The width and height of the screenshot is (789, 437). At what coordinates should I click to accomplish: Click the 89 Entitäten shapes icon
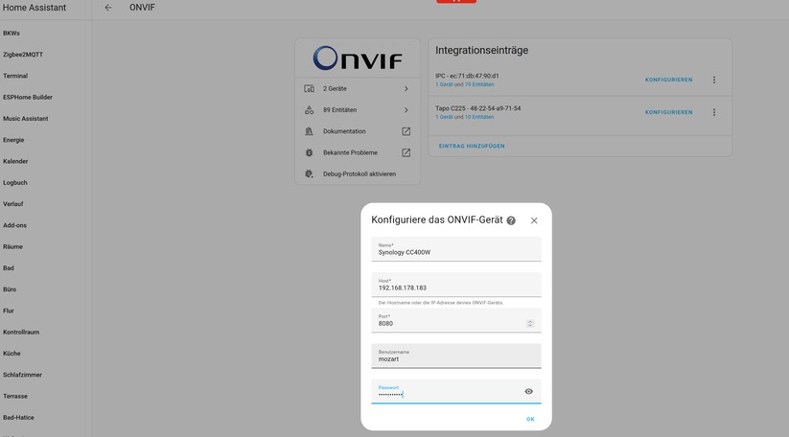pos(309,110)
